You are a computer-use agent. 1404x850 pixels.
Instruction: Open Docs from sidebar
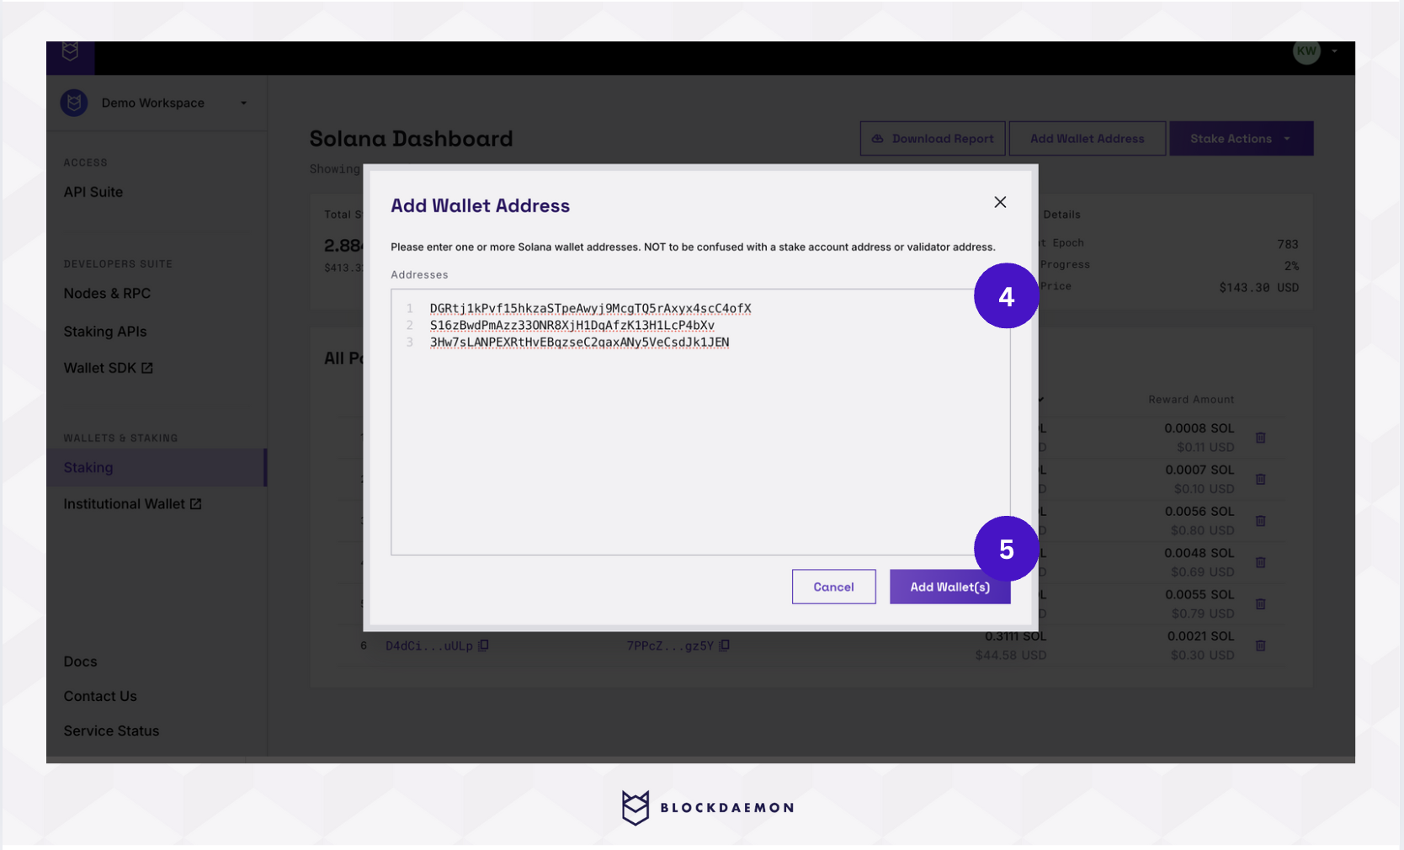[x=80, y=661]
